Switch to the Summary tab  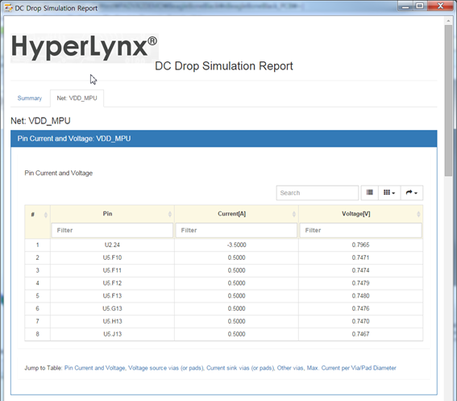pos(30,98)
